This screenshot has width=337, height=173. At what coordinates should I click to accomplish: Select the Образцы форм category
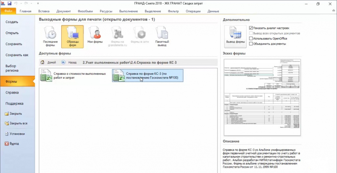pos(72,37)
